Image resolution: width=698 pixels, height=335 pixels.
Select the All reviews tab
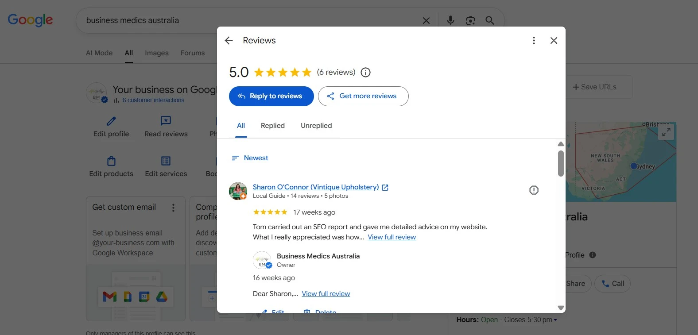point(241,126)
